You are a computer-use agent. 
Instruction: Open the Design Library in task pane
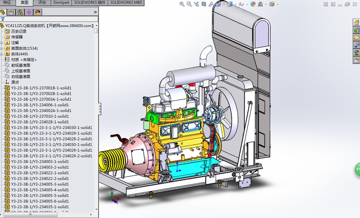pyautogui.click(x=357, y=30)
